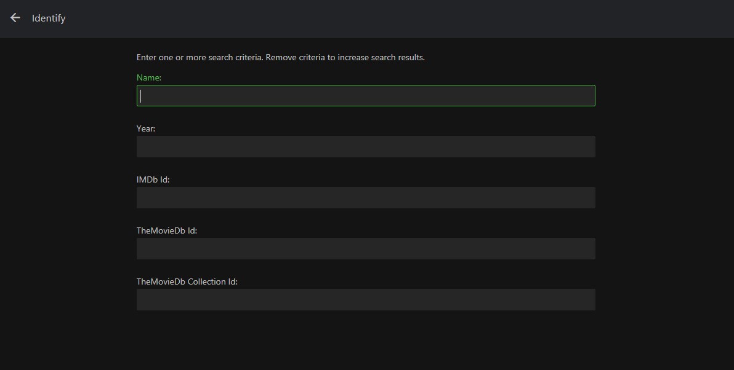Focus the Name input field
The height and width of the screenshot is (370, 734).
click(366, 96)
